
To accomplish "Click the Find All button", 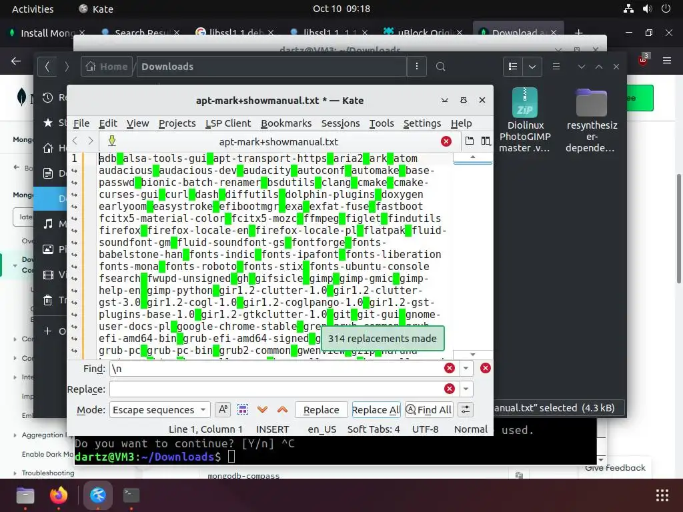I will coord(429,410).
